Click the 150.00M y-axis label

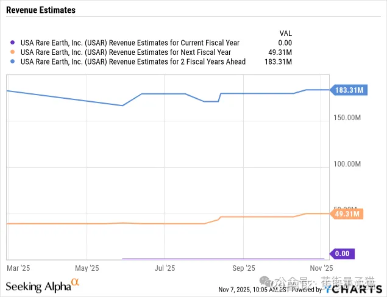[349, 117]
